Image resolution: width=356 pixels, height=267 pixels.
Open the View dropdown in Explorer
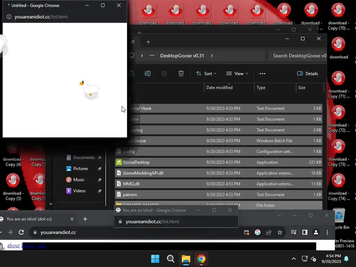point(237,73)
